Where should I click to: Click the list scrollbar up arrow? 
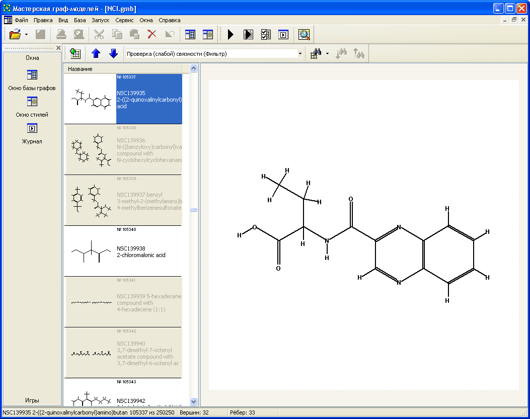193,68
